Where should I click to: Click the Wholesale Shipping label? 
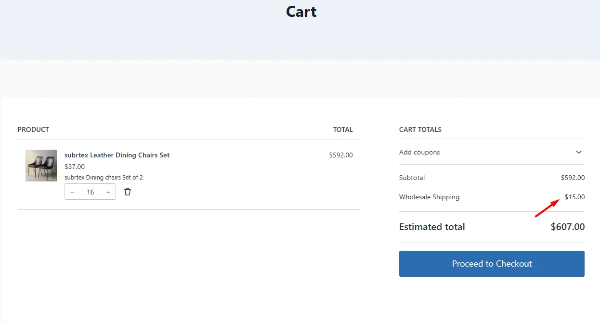point(430,197)
